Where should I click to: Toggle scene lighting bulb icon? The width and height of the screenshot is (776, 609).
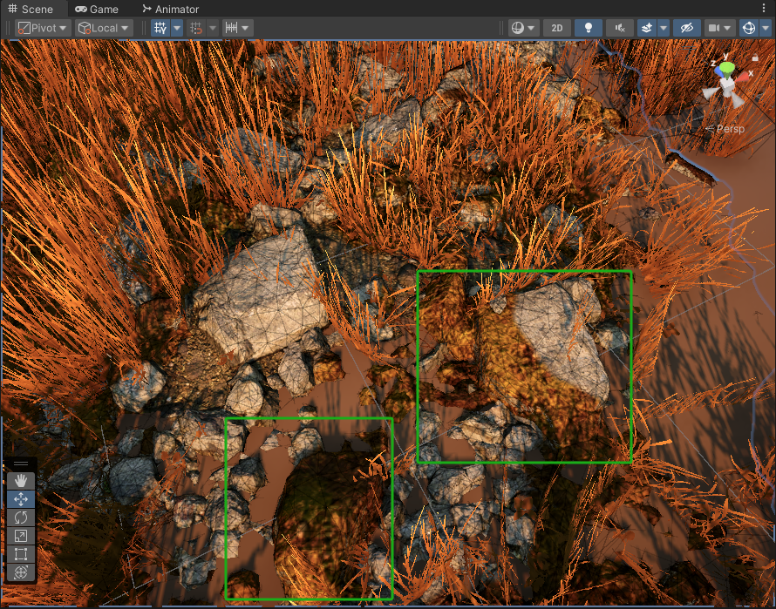point(589,28)
